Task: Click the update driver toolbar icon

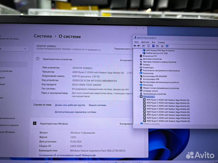Action: [x=162, y=46]
